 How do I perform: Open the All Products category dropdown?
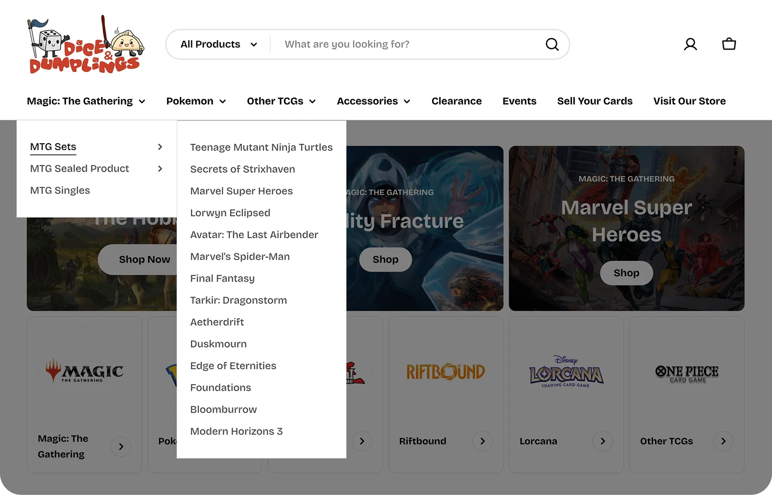pyautogui.click(x=218, y=44)
